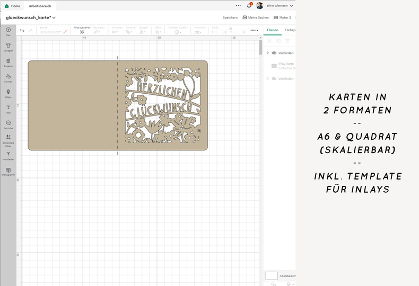Click the notification bell icon
Viewport: 419px width, 286px height.
pyautogui.click(x=249, y=6)
